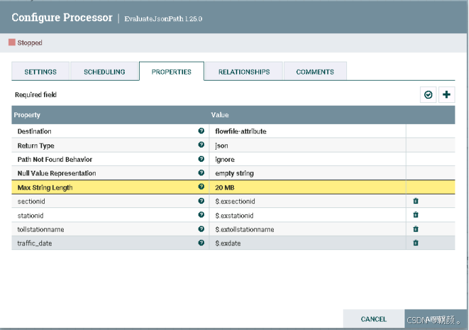Delete the sectionid property
The width and height of the screenshot is (469, 330).
(415, 201)
